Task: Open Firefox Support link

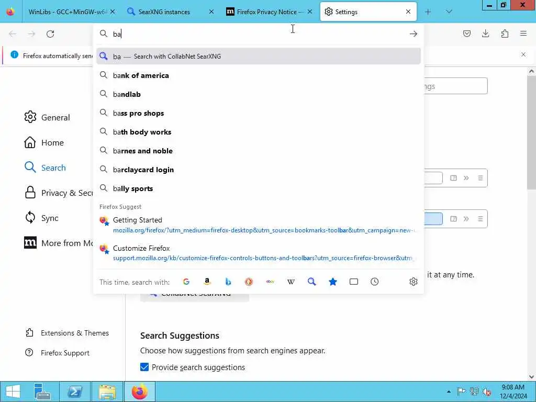Action: point(58,353)
